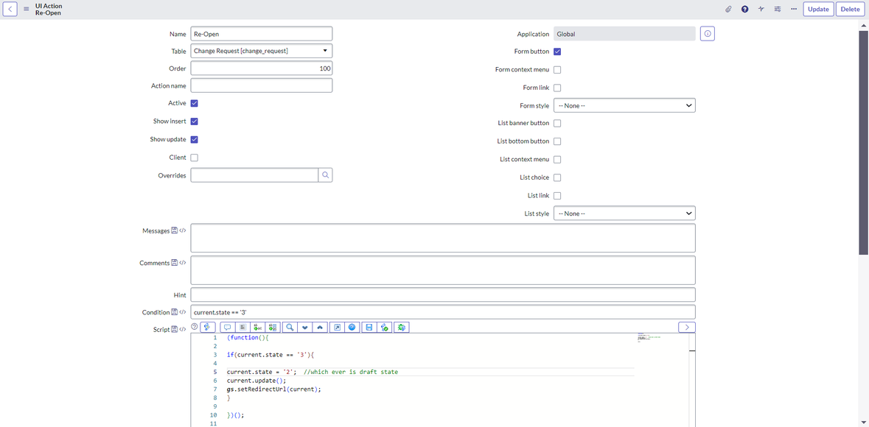Open more options ellipsis in header
Screen dimensions: 869x427
pyautogui.click(x=794, y=9)
